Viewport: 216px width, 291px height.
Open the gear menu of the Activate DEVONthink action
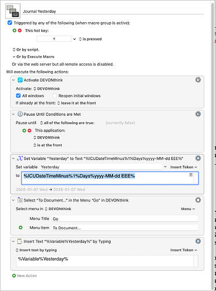pos(198,80)
